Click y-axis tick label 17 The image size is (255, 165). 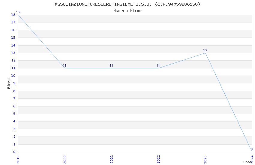coord(13,22)
